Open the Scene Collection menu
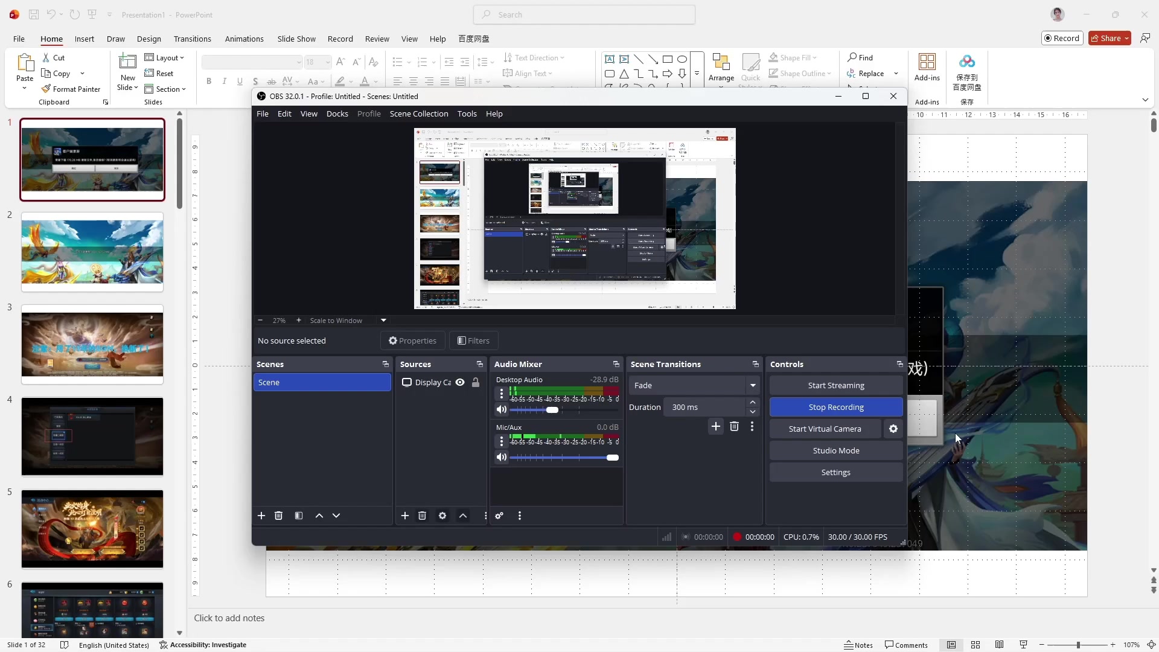1159x652 pixels. pyautogui.click(x=418, y=113)
